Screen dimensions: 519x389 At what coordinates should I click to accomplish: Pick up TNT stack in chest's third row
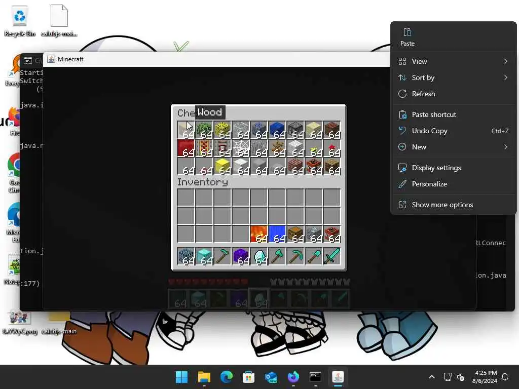click(313, 166)
